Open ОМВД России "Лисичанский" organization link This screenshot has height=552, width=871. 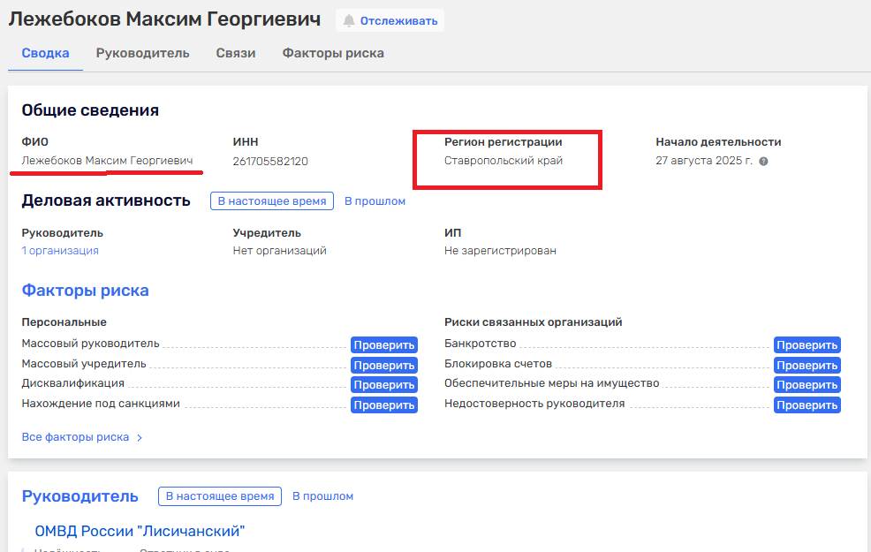(x=140, y=531)
